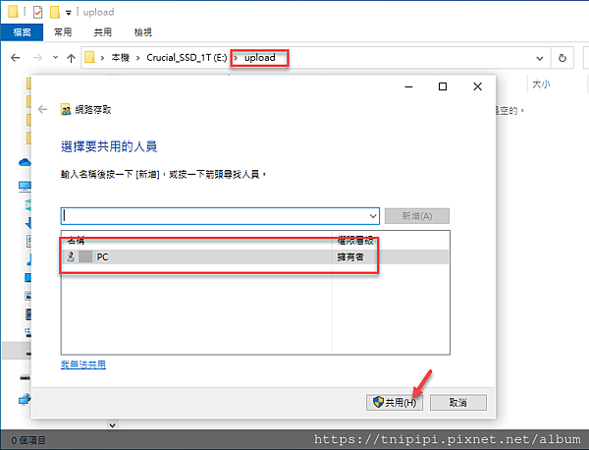Go up one folder level
Viewport: 589px width, 450px height.
(x=71, y=58)
